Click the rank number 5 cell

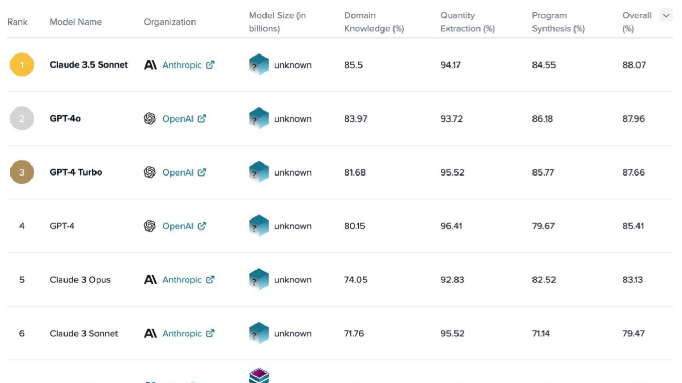(x=22, y=280)
